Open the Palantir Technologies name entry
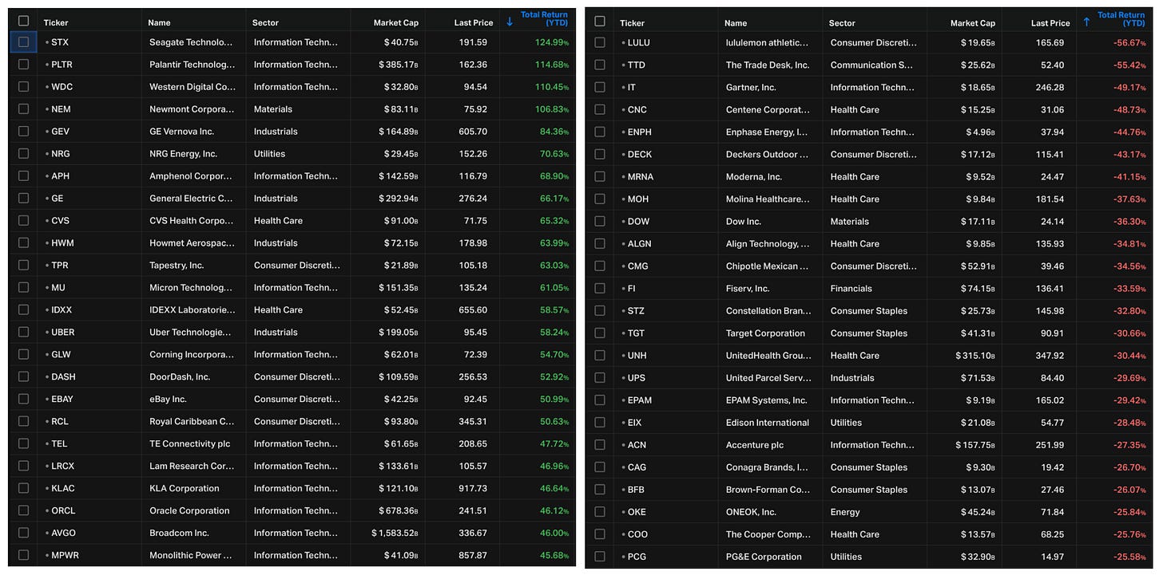 click(192, 64)
